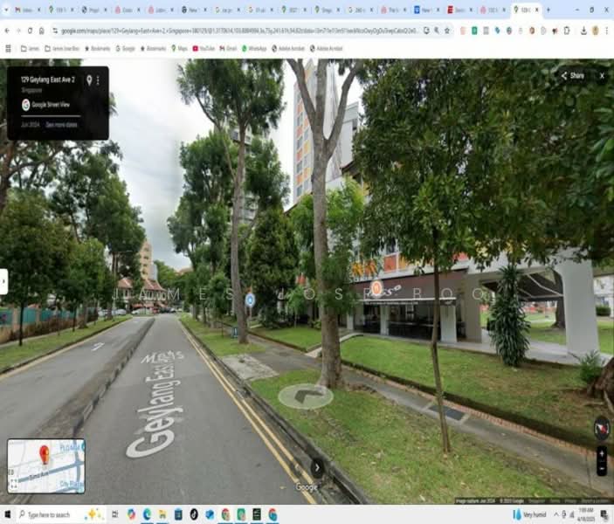Open the Google bookmark
This screenshot has width=614, height=524.
pos(125,49)
